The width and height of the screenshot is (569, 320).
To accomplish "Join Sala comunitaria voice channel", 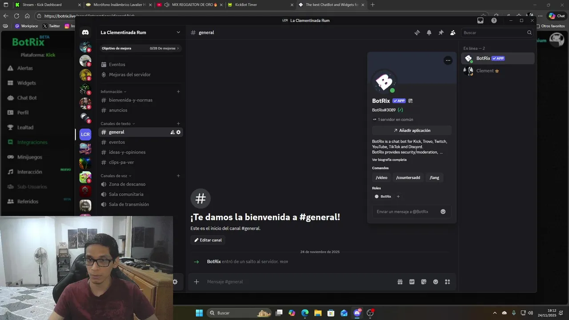I will 140,194.
